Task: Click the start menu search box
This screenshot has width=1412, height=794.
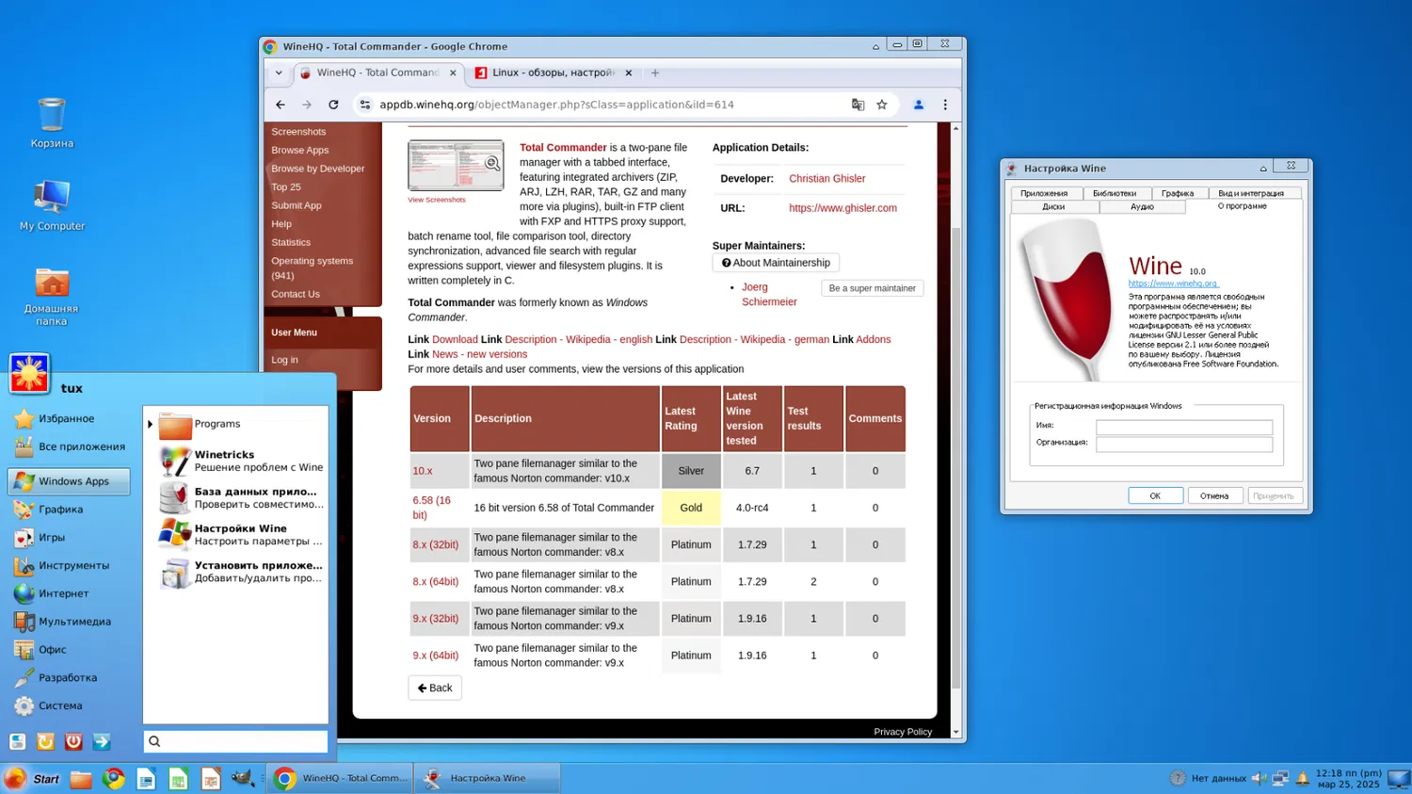Action: pos(235,741)
